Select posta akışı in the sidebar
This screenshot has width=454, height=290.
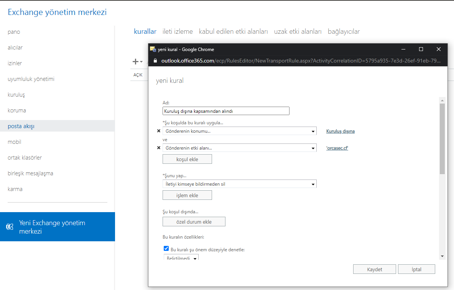click(58, 126)
